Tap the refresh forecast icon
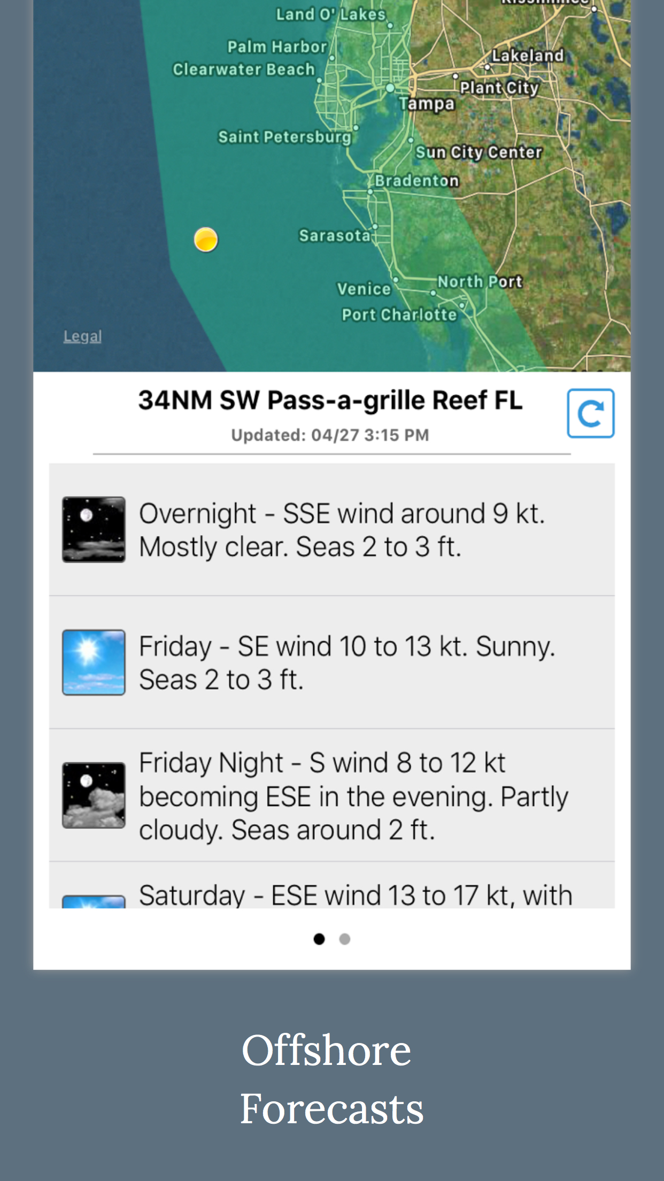This screenshot has height=1181, width=664. pyautogui.click(x=590, y=413)
